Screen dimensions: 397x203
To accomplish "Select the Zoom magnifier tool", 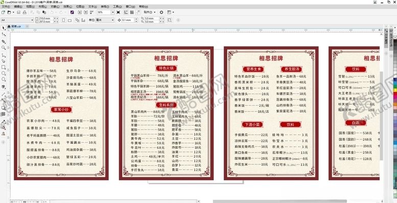I will [3, 47].
